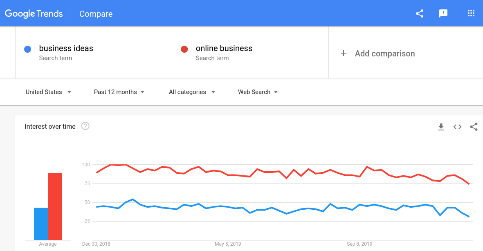Select the online business search term card
Image resolution: width=483 pixels, height=251 pixels.
click(x=250, y=52)
